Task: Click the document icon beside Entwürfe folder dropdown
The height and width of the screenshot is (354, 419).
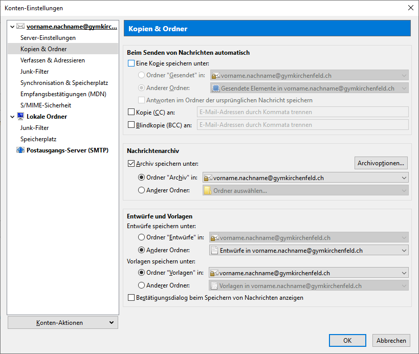Action: coord(214,250)
